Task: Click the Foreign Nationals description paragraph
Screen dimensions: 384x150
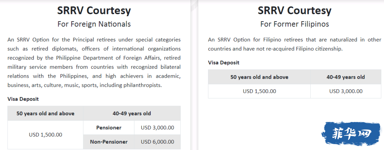Action: [94, 62]
